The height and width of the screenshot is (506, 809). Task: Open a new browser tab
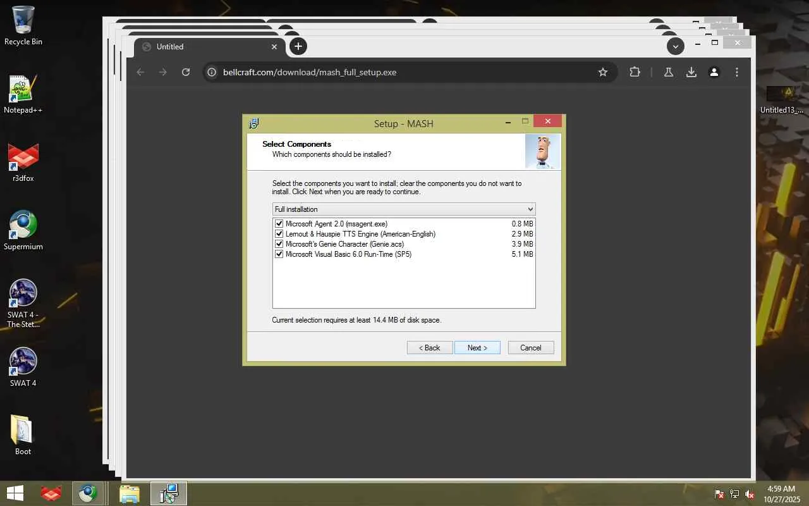pyautogui.click(x=298, y=46)
